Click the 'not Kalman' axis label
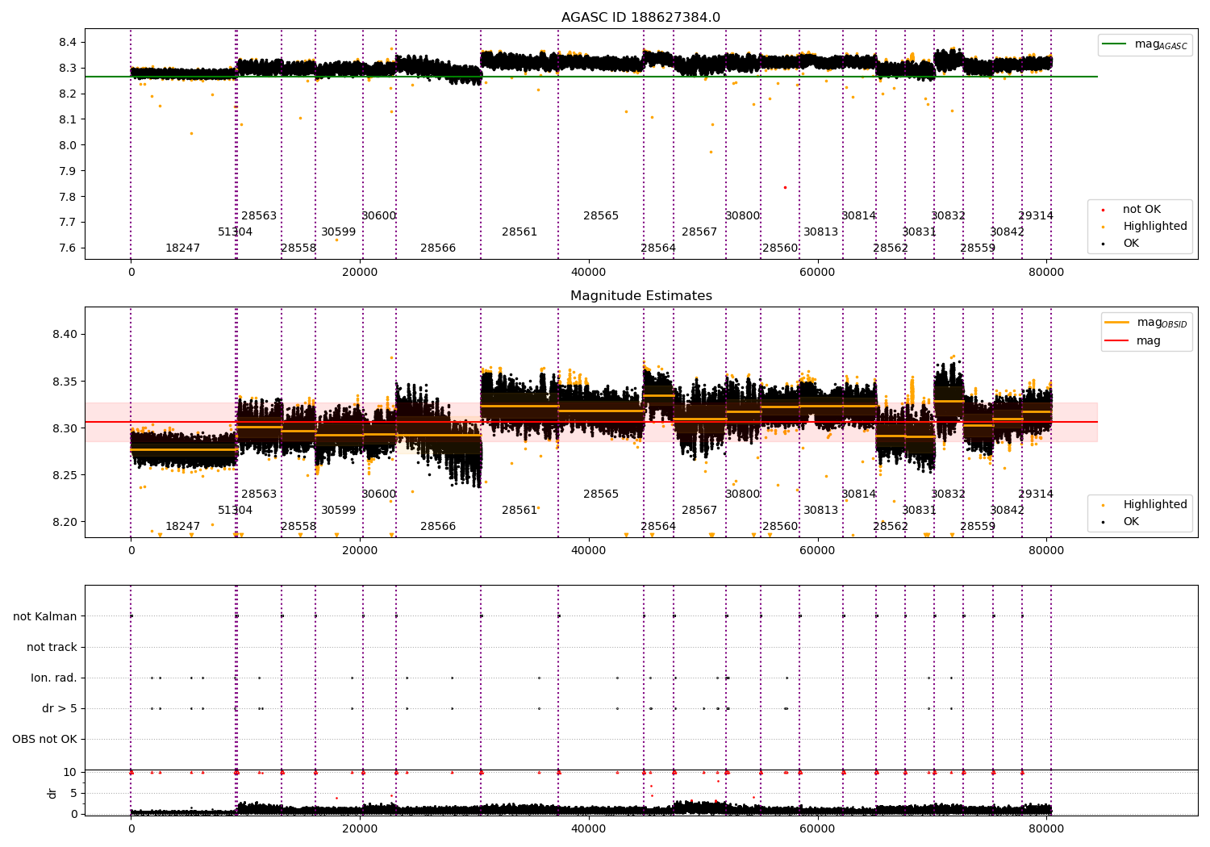 (45, 616)
